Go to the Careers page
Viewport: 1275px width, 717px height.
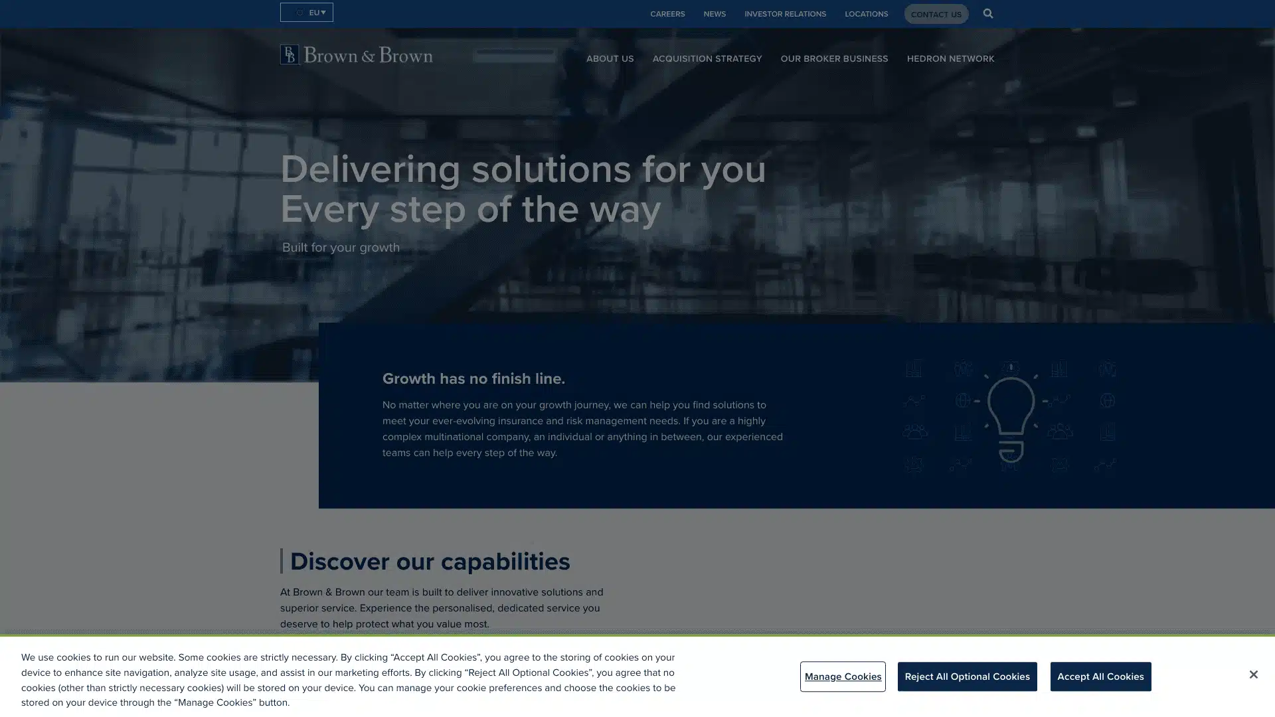pyautogui.click(x=667, y=14)
